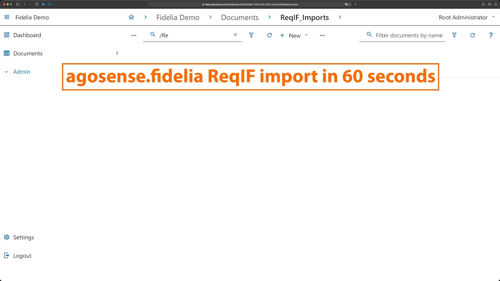Click Logout in the sidebar
The image size is (500, 281).
click(x=22, y=256)
